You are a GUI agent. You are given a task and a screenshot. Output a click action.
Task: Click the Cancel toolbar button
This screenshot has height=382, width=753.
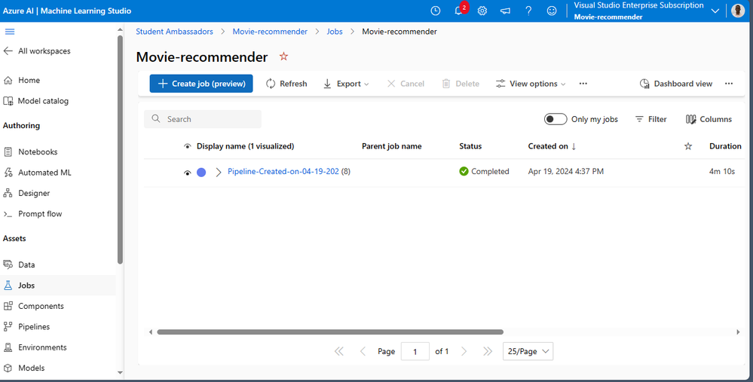[x=406, y=84]
